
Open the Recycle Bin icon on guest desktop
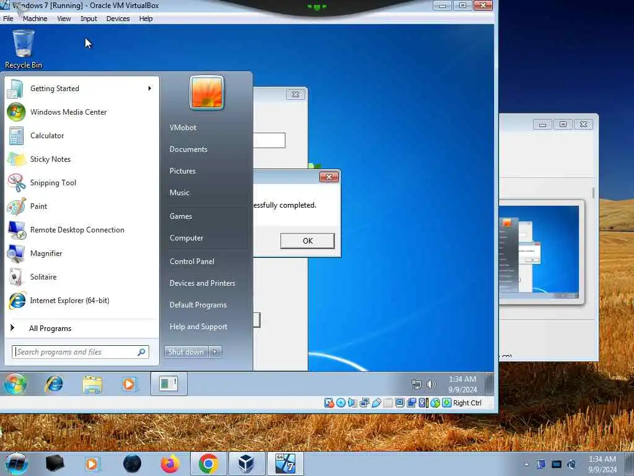[x=23, y=50]
